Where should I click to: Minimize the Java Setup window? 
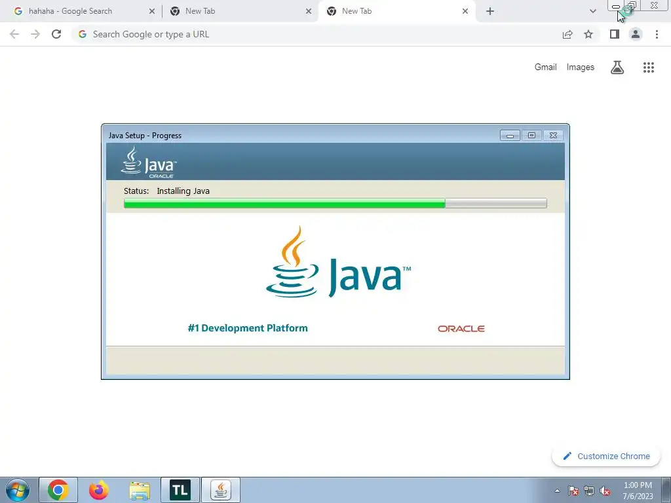pyautogui.click(x=510, y=136)
